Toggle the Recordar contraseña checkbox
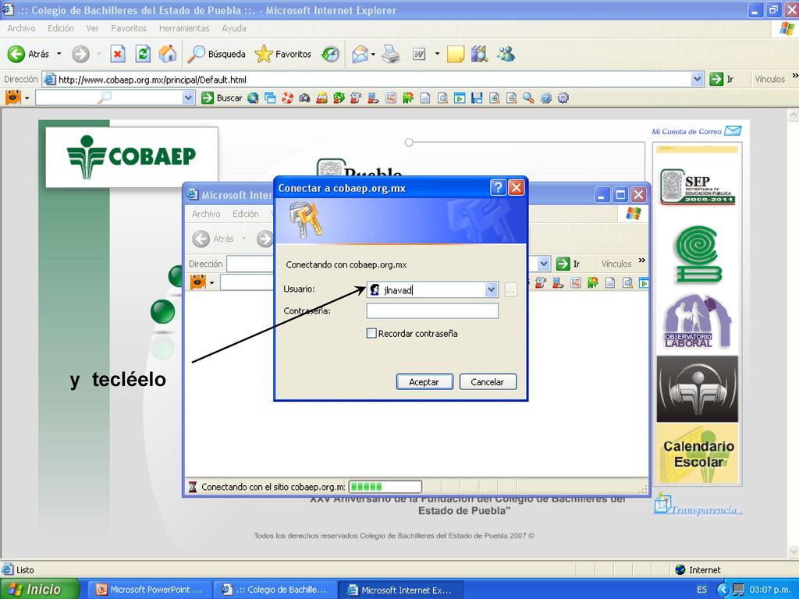This screenshot has width=799, height=599. (371, 333)
